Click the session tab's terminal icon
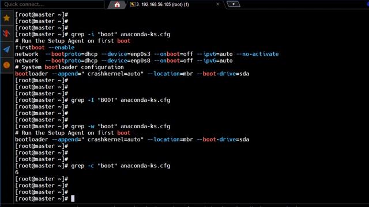 coord(133,4)
